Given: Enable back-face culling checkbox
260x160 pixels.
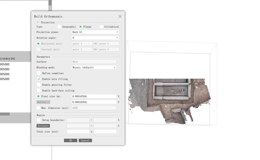Looking at the screenshot, I should tap(39, 90).
